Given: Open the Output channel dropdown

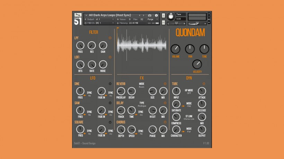Looking at the screenshot, I should coord(100,19).
